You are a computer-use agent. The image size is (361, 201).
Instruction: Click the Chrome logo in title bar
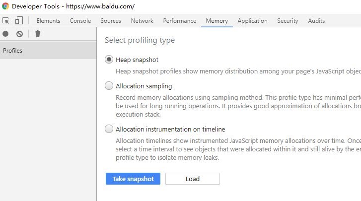[5, 6]
